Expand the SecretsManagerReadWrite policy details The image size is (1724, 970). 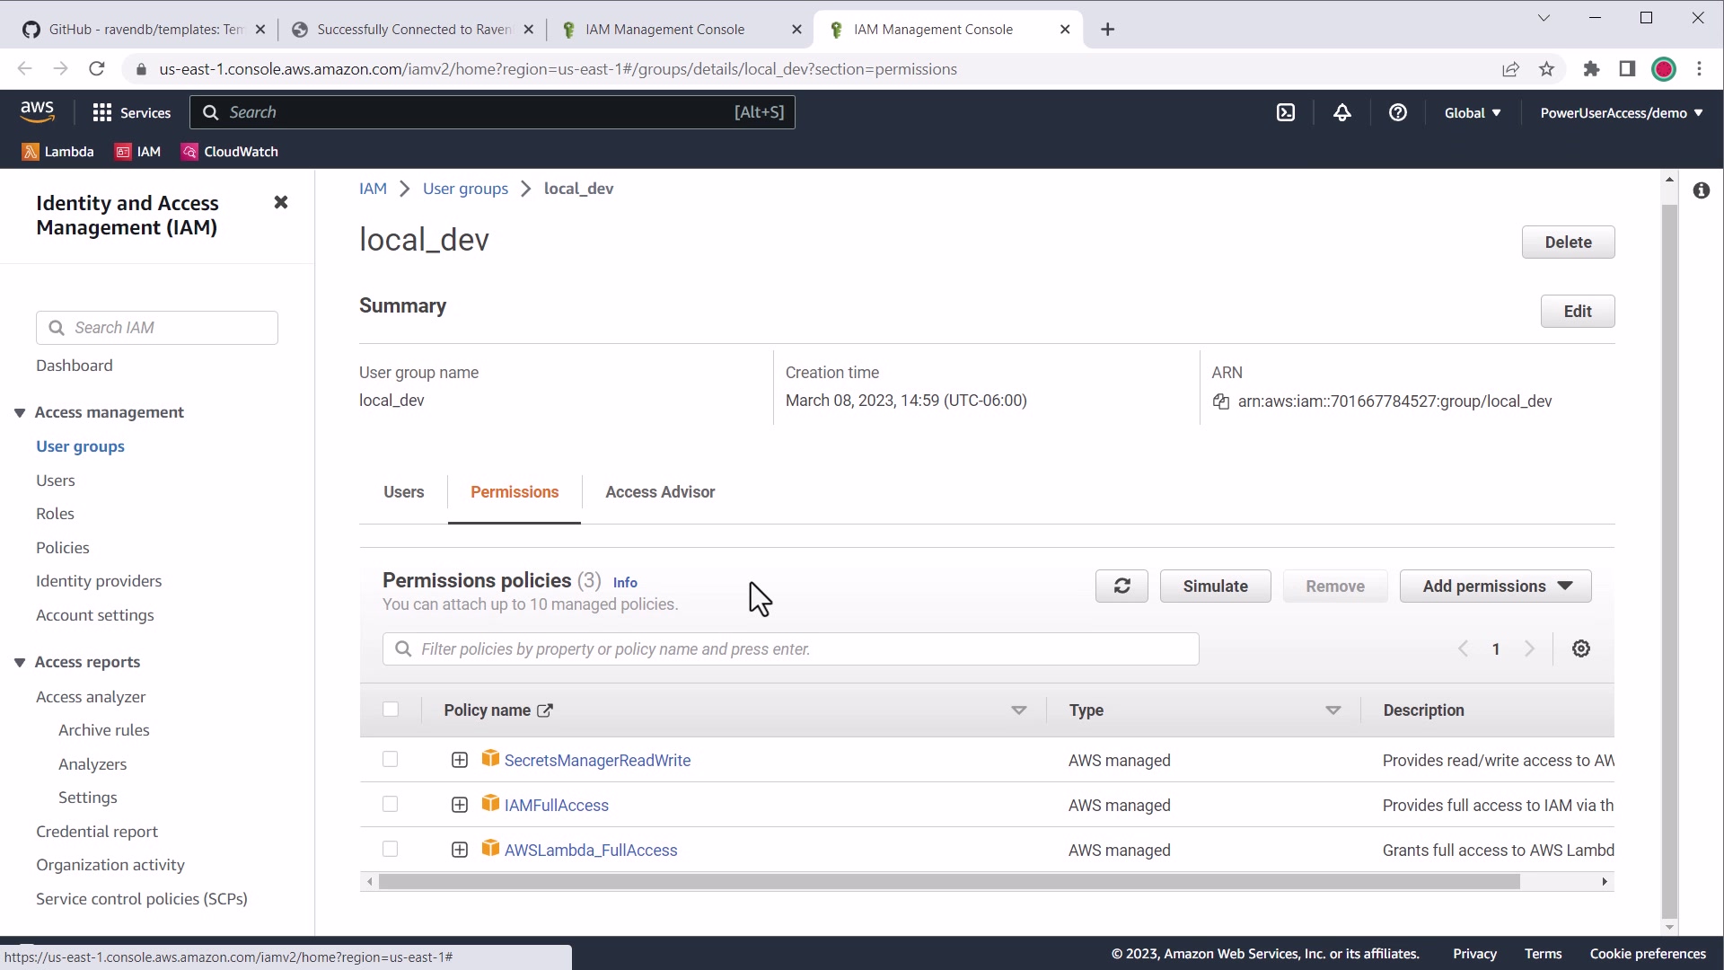click(x=460, y=761)
